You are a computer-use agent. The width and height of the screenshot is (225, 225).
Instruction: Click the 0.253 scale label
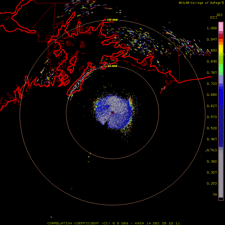pos(212,183)
